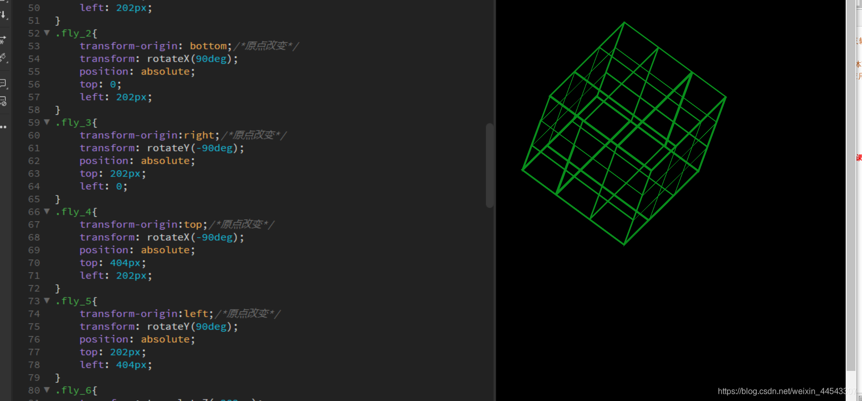Collapse the .fly_5 rule fold arrow
The height and width of the screenshot is (401, 862).
[47, 301]
